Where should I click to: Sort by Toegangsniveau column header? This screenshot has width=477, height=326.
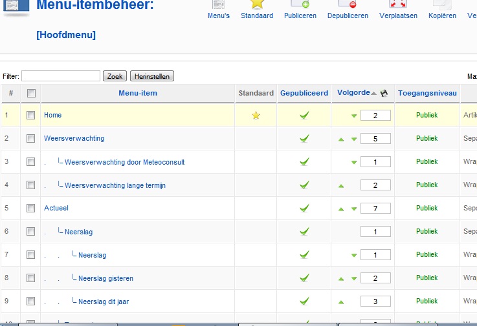pyautogui.click(x=427, y=93)
